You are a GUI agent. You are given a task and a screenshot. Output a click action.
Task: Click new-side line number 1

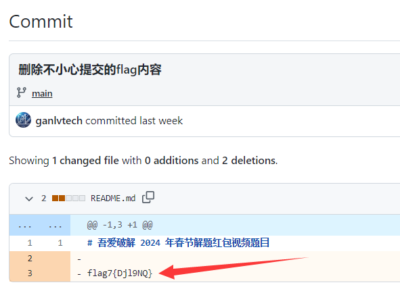(60, 243)
